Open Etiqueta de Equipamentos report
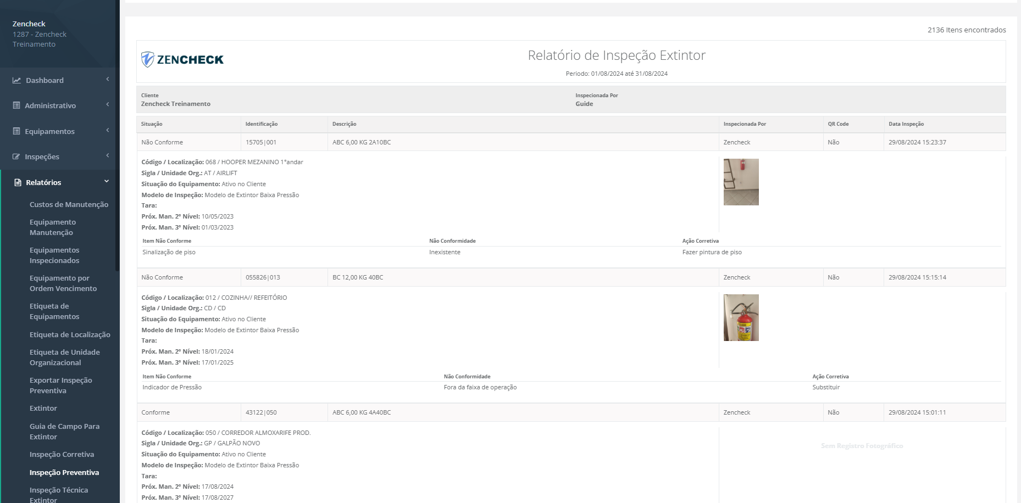The height and width of the screenshot is (503, 1021). pyautogui.click(x=54, y=311)
